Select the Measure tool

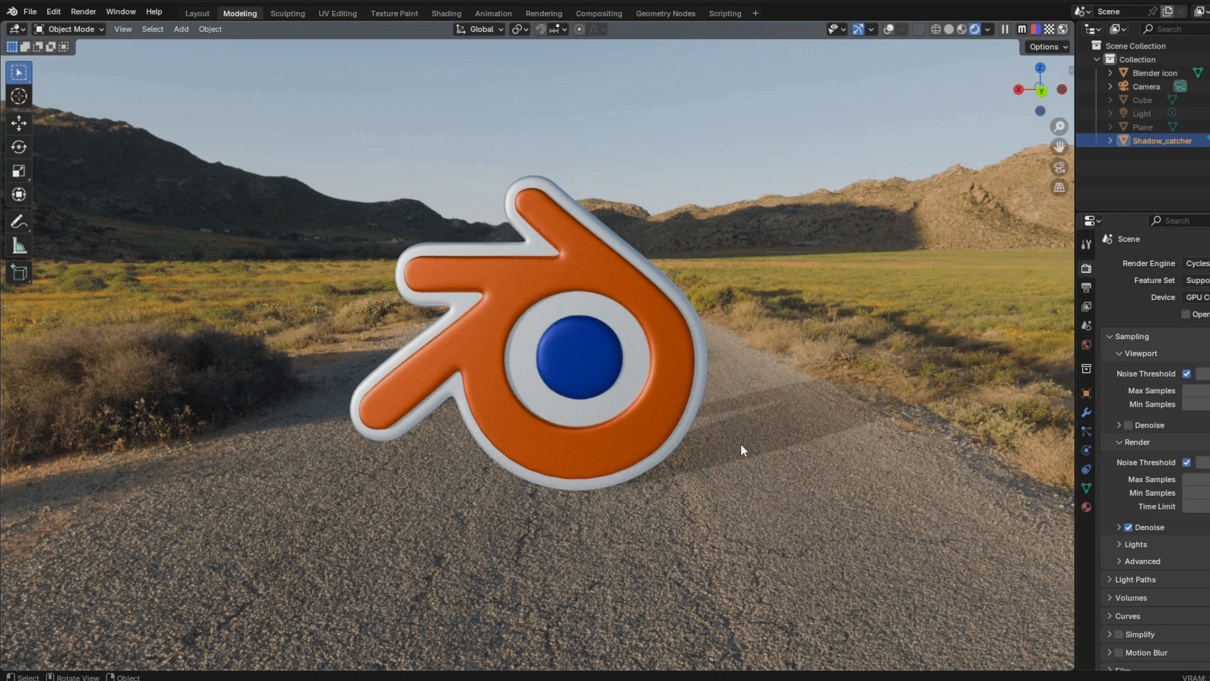click(19, 246)
